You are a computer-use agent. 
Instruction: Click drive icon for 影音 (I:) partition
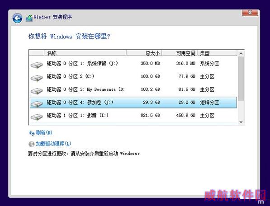[37, 117]
